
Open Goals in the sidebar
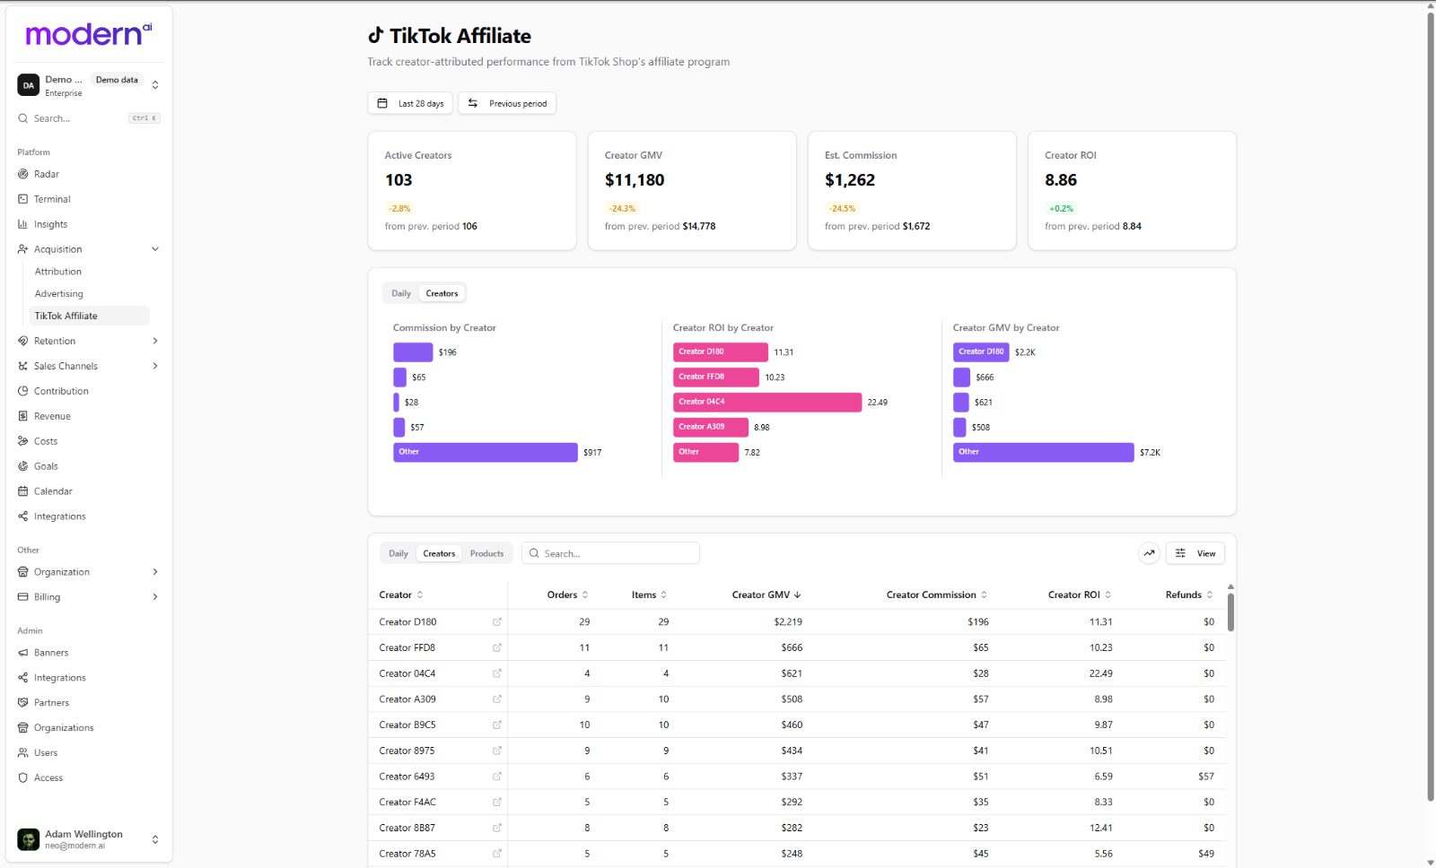[46, 466]
